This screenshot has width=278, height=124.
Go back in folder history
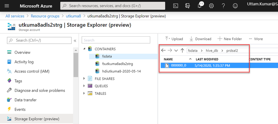(163, 50)
